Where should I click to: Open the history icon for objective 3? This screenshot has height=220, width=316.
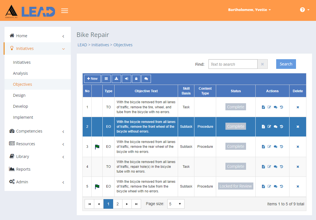pyautogui.click(x=282, y=146)
